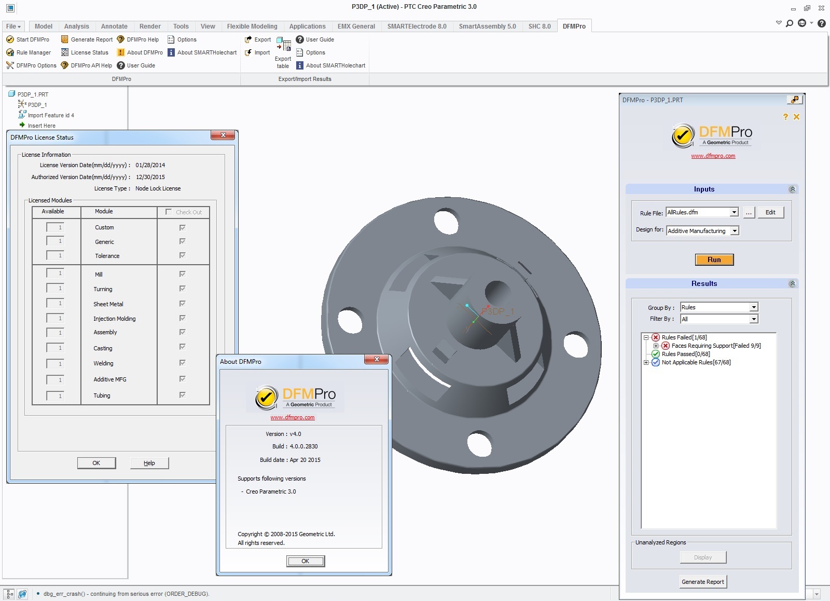Open the User Guide in DFMPro group
This screenshot has height=601, width=830.
(136, 65)
